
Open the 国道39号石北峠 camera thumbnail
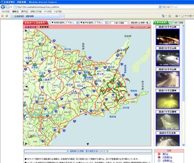click(168, 141)
